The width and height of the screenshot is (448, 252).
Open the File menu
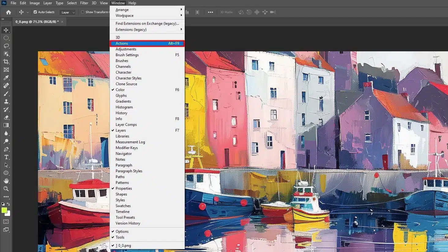tap(13, 3)
